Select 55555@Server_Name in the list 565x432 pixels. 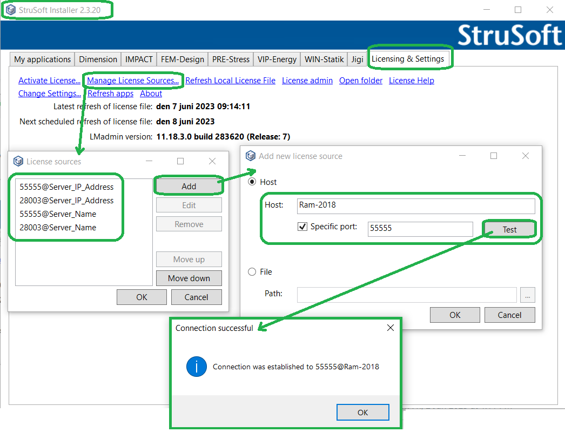[58, 214]
